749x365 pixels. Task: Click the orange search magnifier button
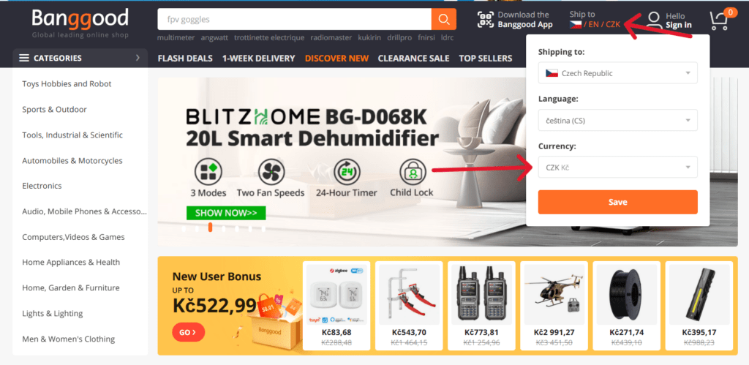pos(443,20)
